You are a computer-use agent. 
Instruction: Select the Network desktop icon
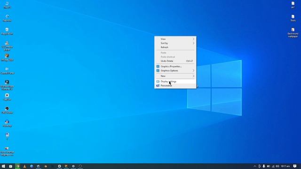[x=7, y=18]
